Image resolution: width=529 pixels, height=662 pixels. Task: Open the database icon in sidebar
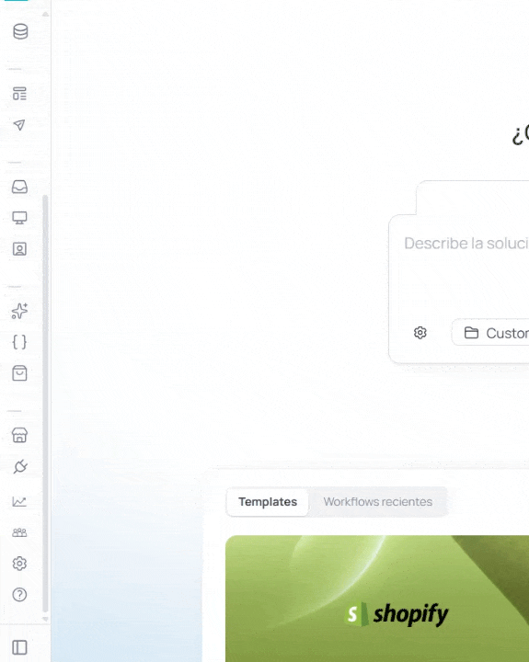coord(20,31)
